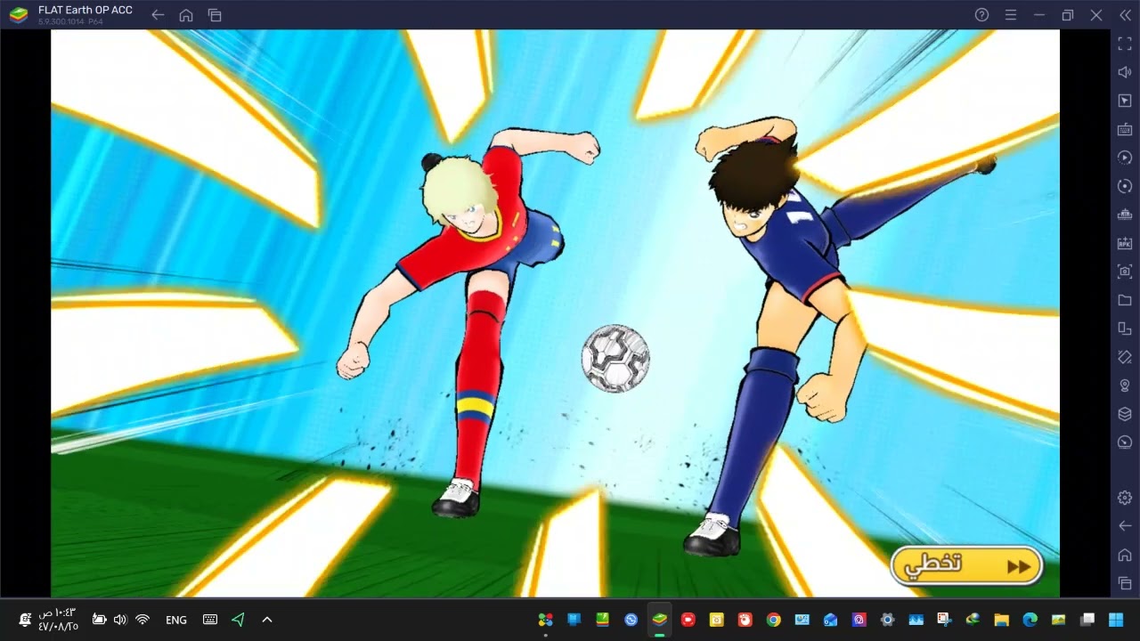The height and width of the screenshot is (641, 1140).
Task: Open BlueStacks settings gear in the sidebar
Action: coord(1125,498)
